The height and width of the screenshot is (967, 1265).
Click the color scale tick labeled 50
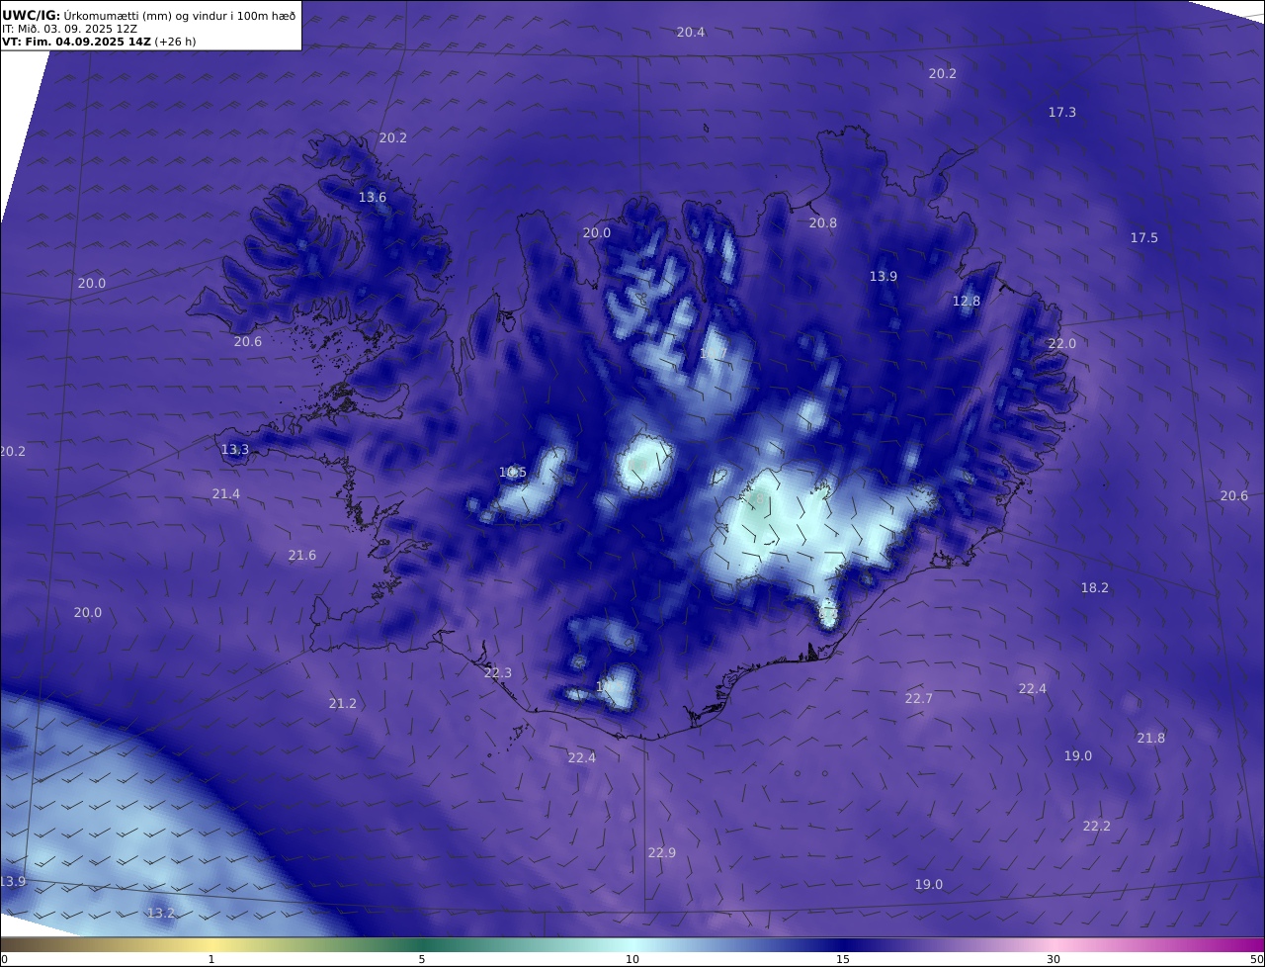(1257, 959)
